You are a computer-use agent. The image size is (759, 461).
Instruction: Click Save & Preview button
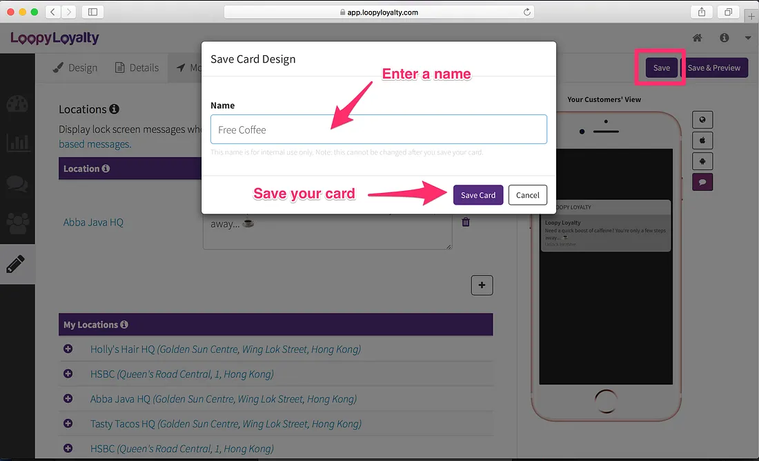coord(714,68)
